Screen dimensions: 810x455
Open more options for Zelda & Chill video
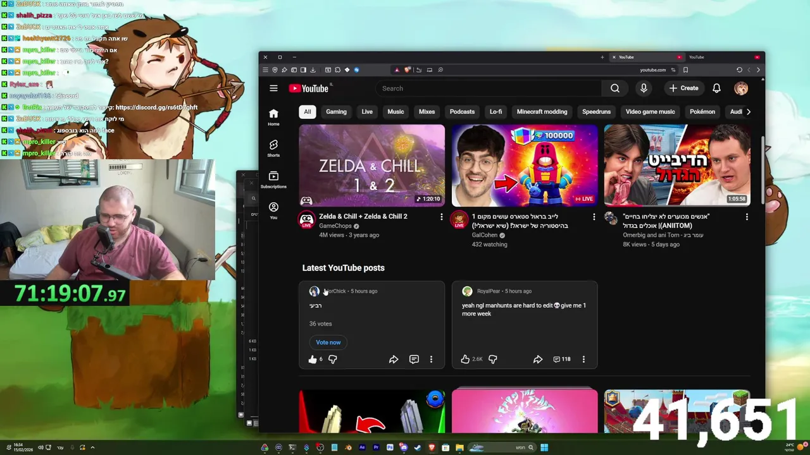point(442,217)
